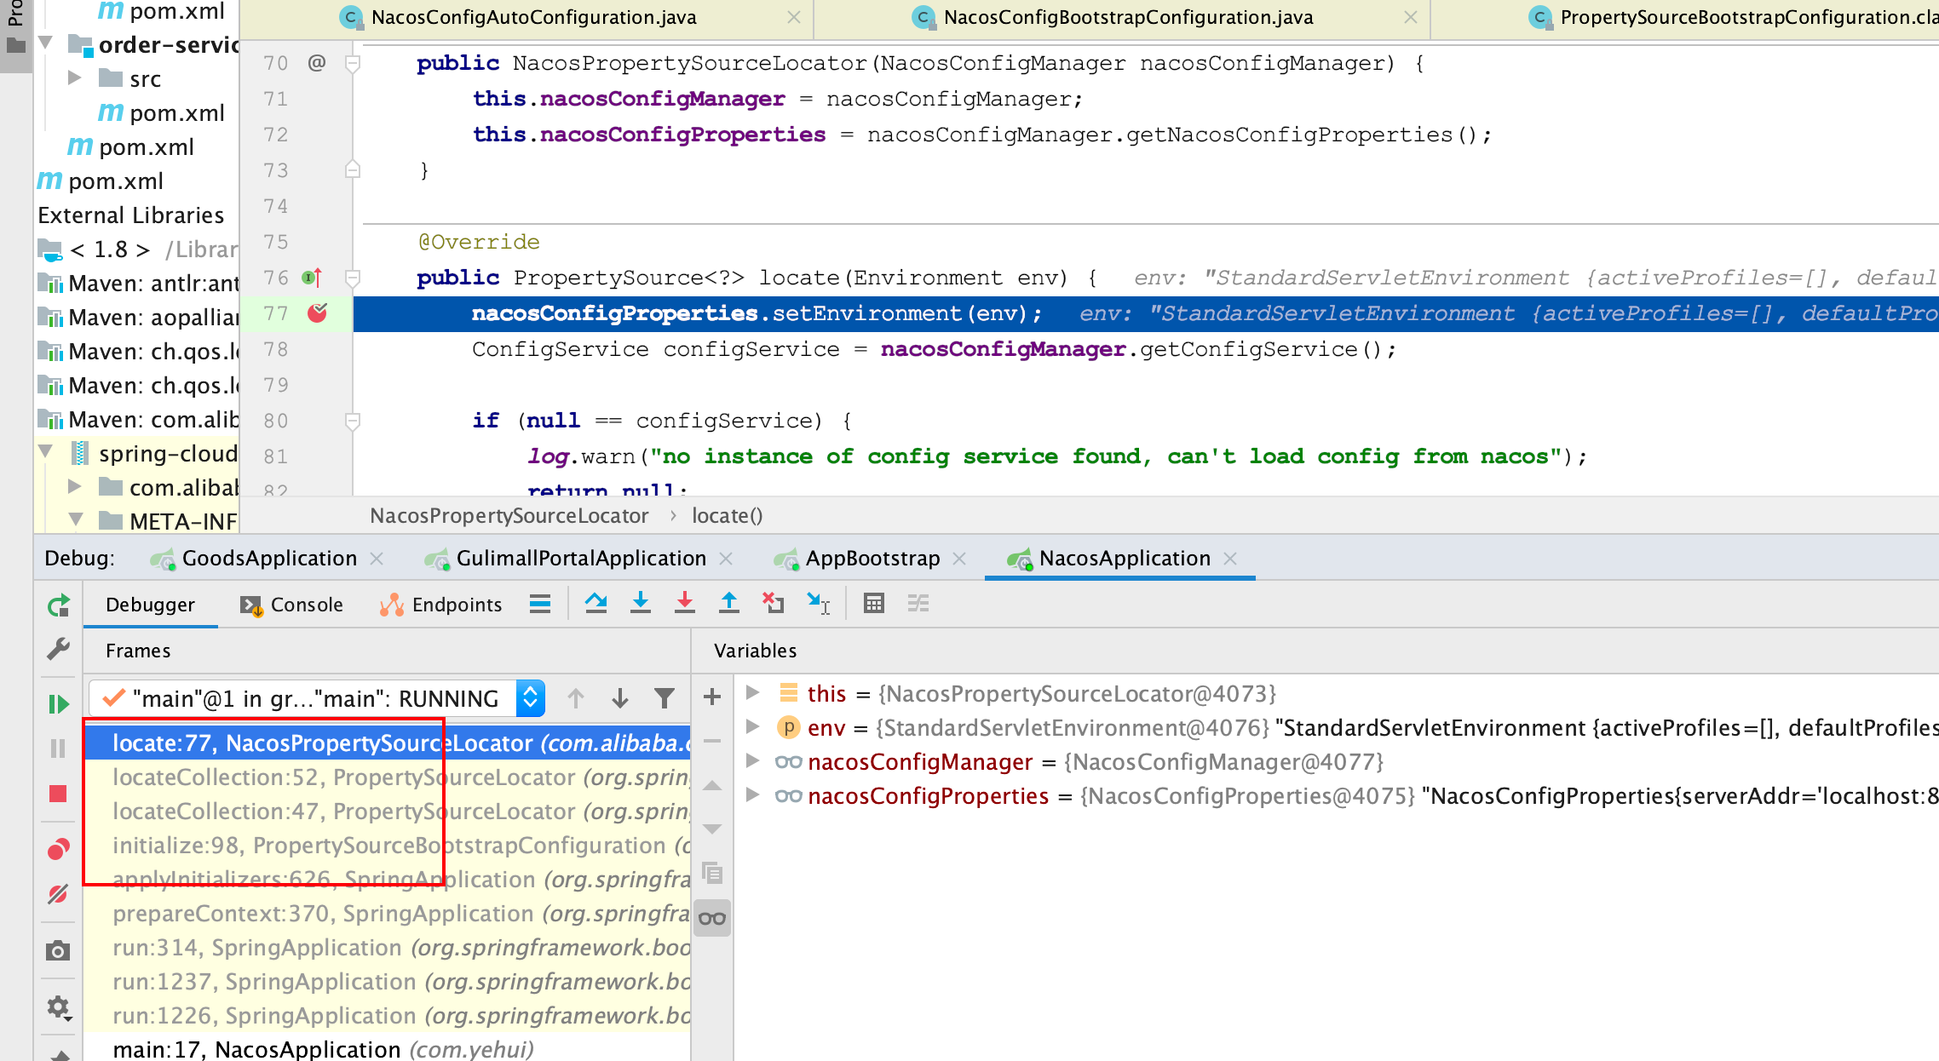Collapse META-INF folder
Viewport: 1939px width, 1061px height.
click(75, 520)
